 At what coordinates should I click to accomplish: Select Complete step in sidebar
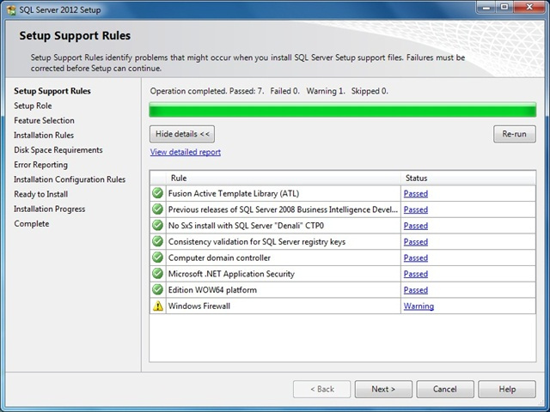(32, 223)
